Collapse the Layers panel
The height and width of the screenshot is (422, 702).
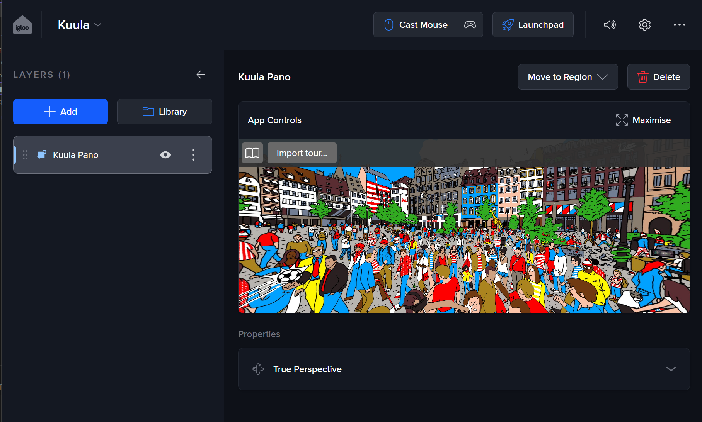[199, 75]
